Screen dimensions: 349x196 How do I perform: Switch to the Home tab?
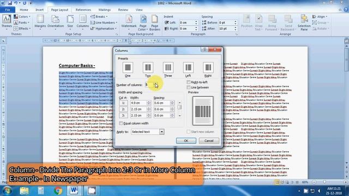click(24, 10)
